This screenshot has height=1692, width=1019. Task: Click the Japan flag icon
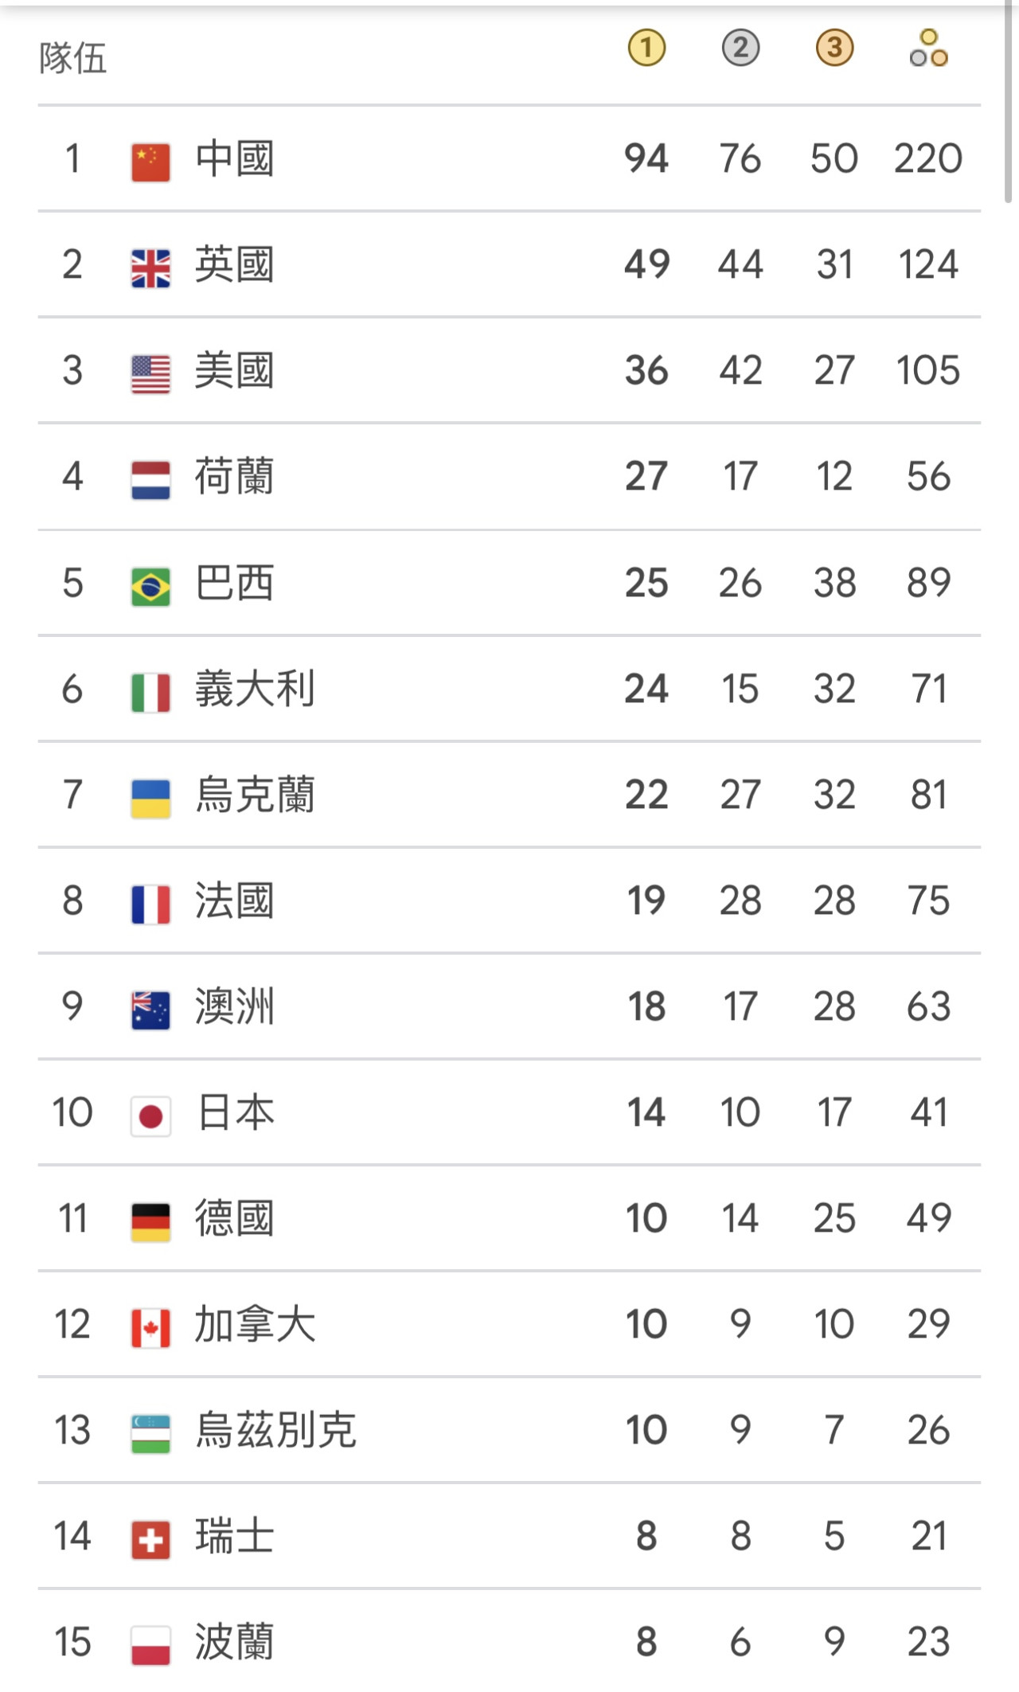pos(150,1116)
